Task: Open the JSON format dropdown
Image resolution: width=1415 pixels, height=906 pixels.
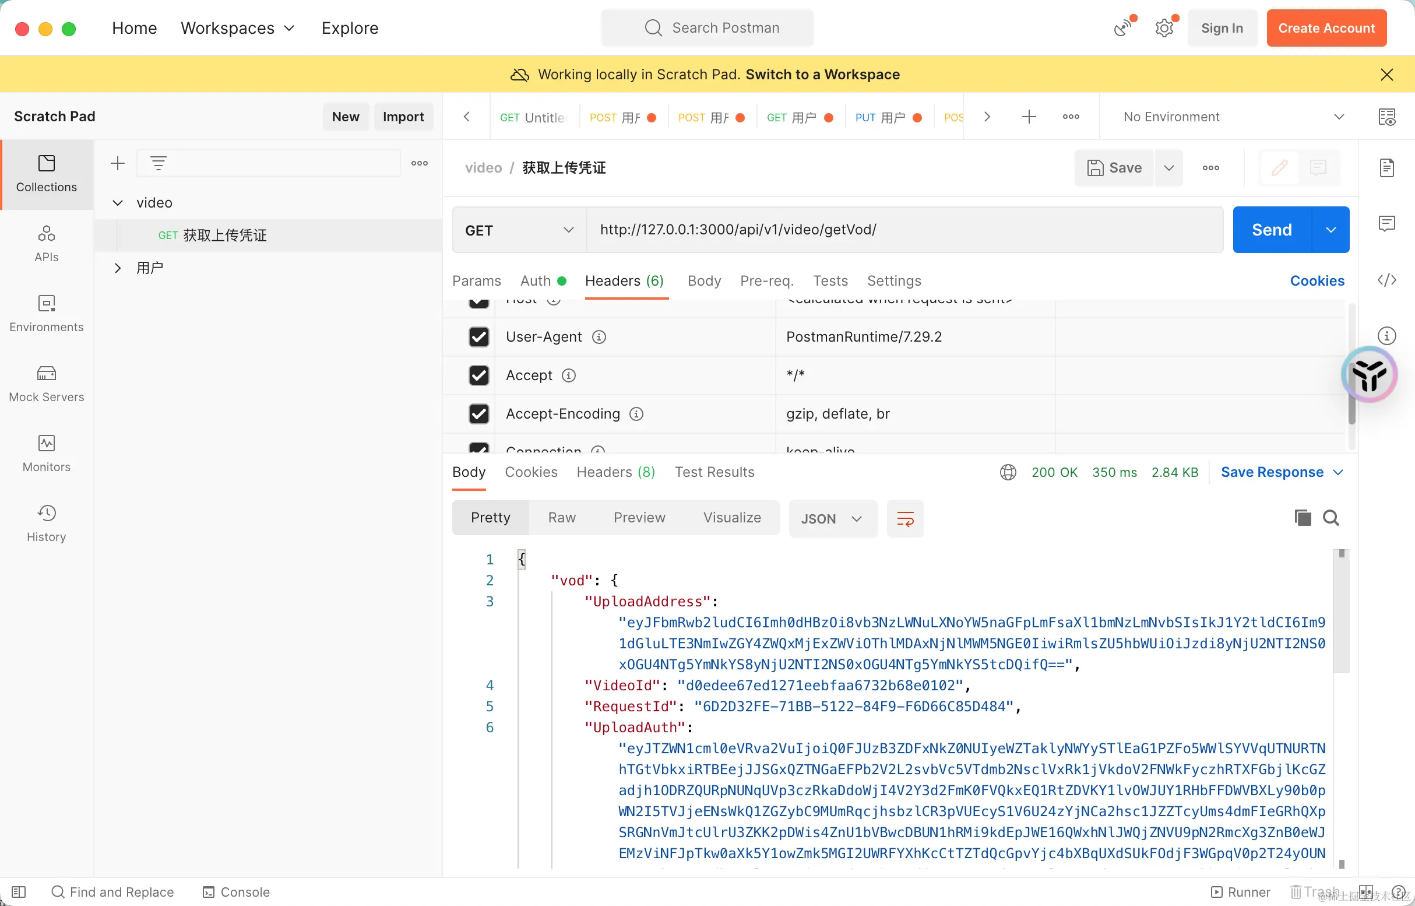Action: tap(832, 518)
